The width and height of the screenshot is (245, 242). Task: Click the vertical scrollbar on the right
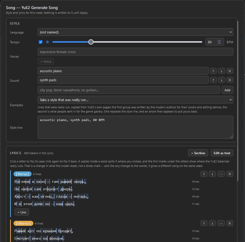coord(238,101)
